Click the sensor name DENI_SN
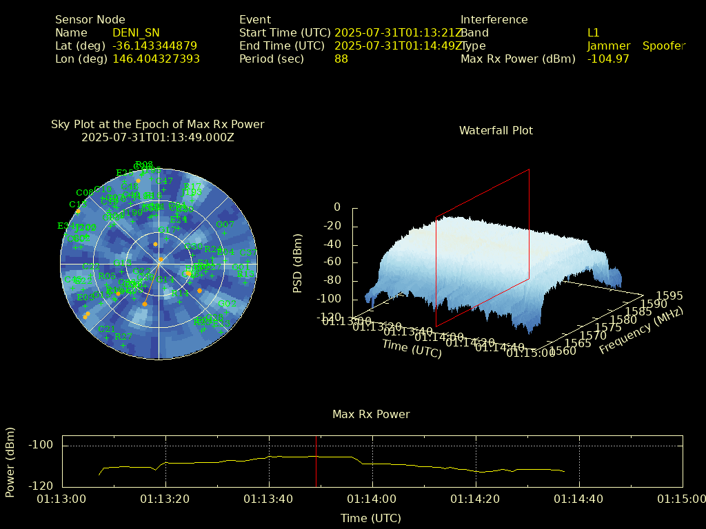706x529 pixels. tap(136, 32)
